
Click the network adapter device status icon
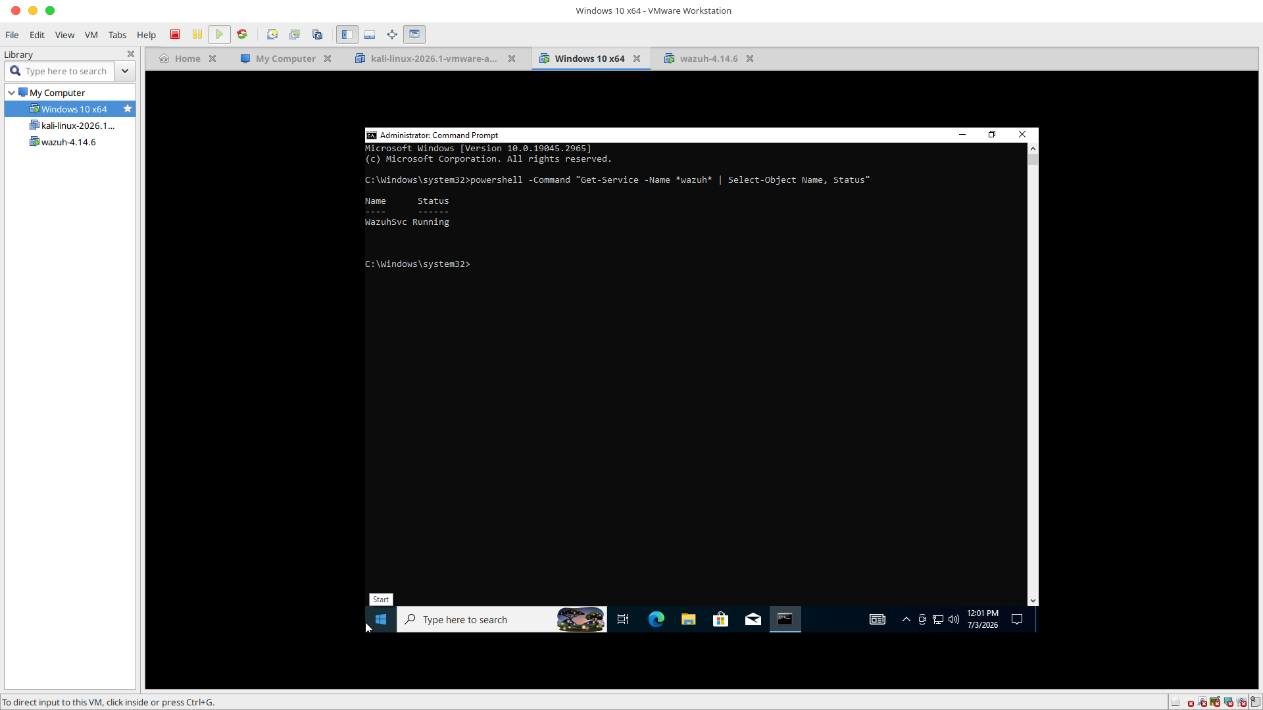coord(1202,702)
